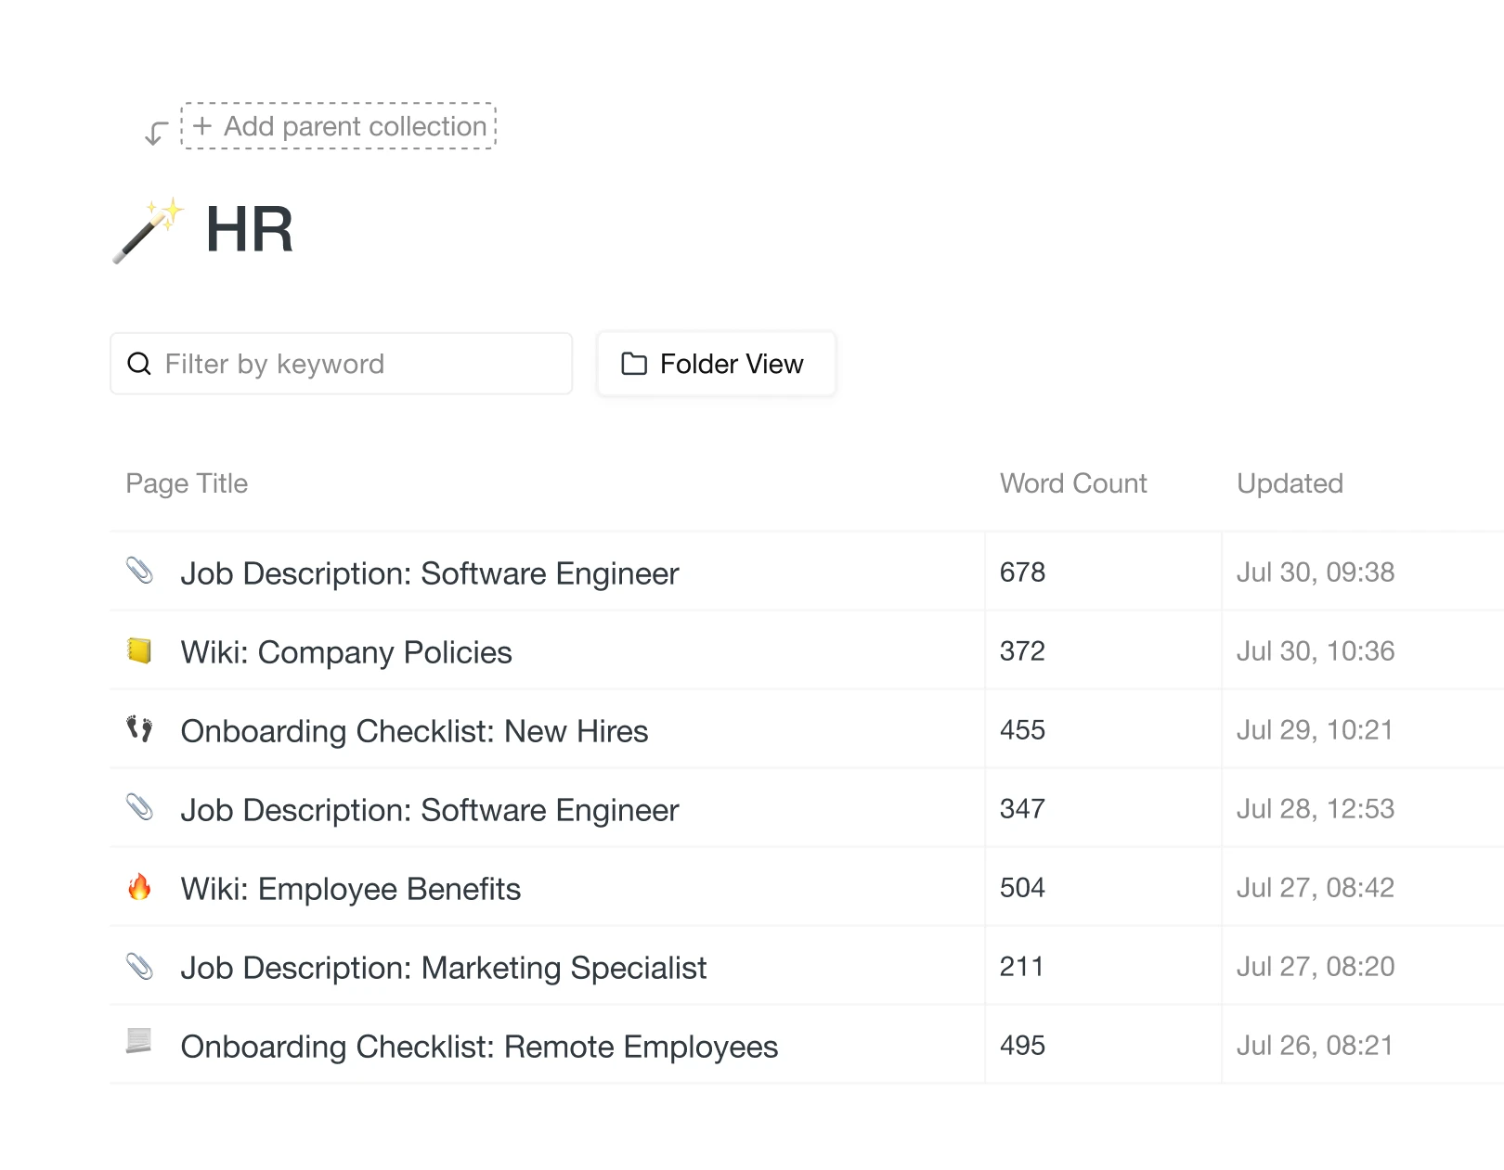Viewport: 1504px width, 1170px height.
Task: Click the paperclip icon for Marketing Specialist
Action: (x=139, y=966)
